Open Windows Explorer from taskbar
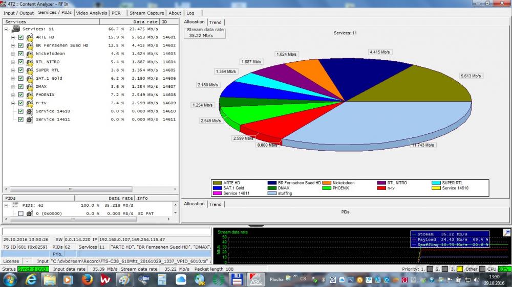The width and height of the screenshot is (512, 287). click(50, 280)
